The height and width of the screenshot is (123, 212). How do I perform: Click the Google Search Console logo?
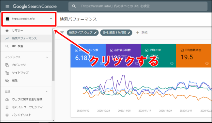click(35, 6)
